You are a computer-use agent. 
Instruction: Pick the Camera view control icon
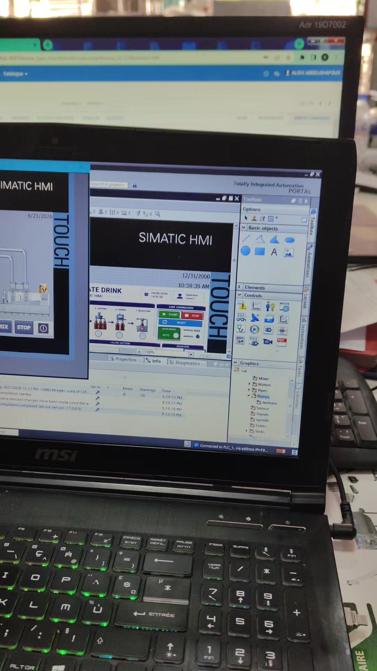(268, 341)
